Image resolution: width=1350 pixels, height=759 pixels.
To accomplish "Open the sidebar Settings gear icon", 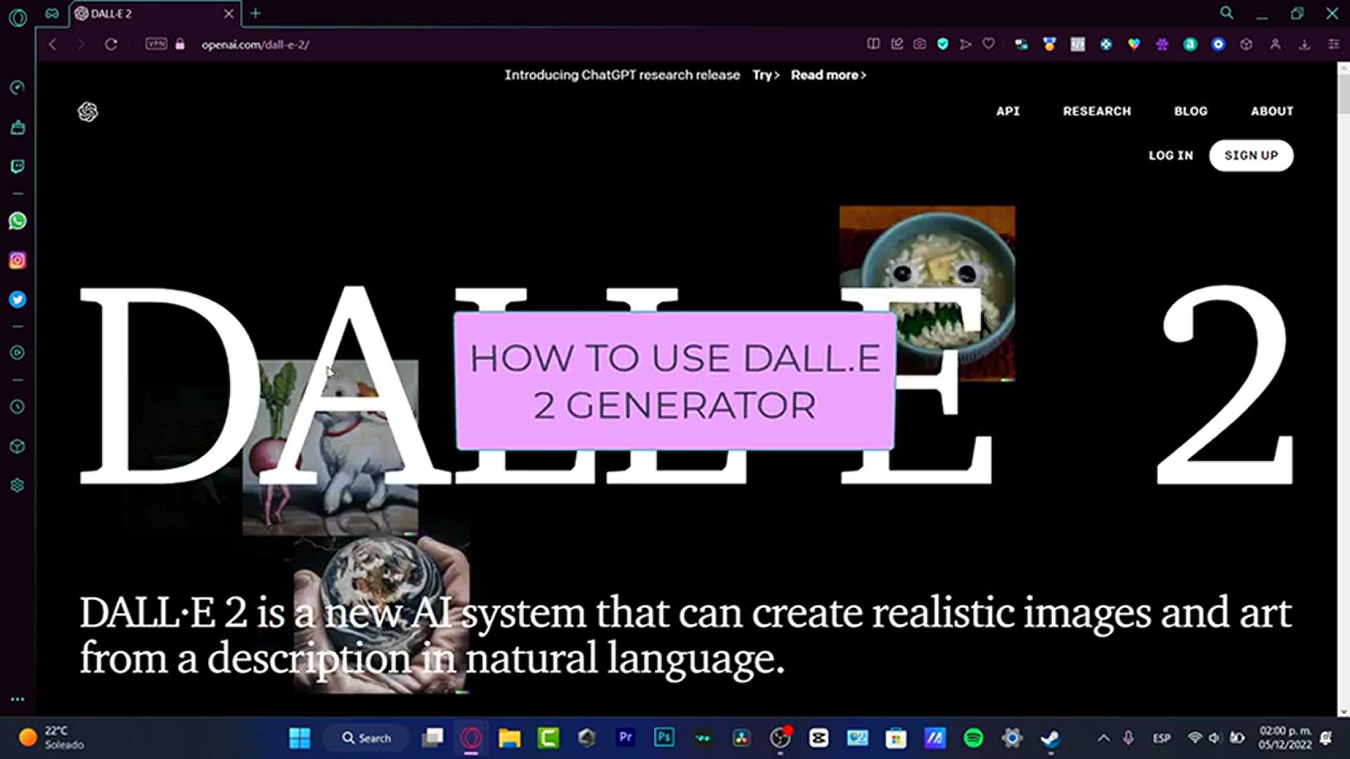I will pos(18,486).
